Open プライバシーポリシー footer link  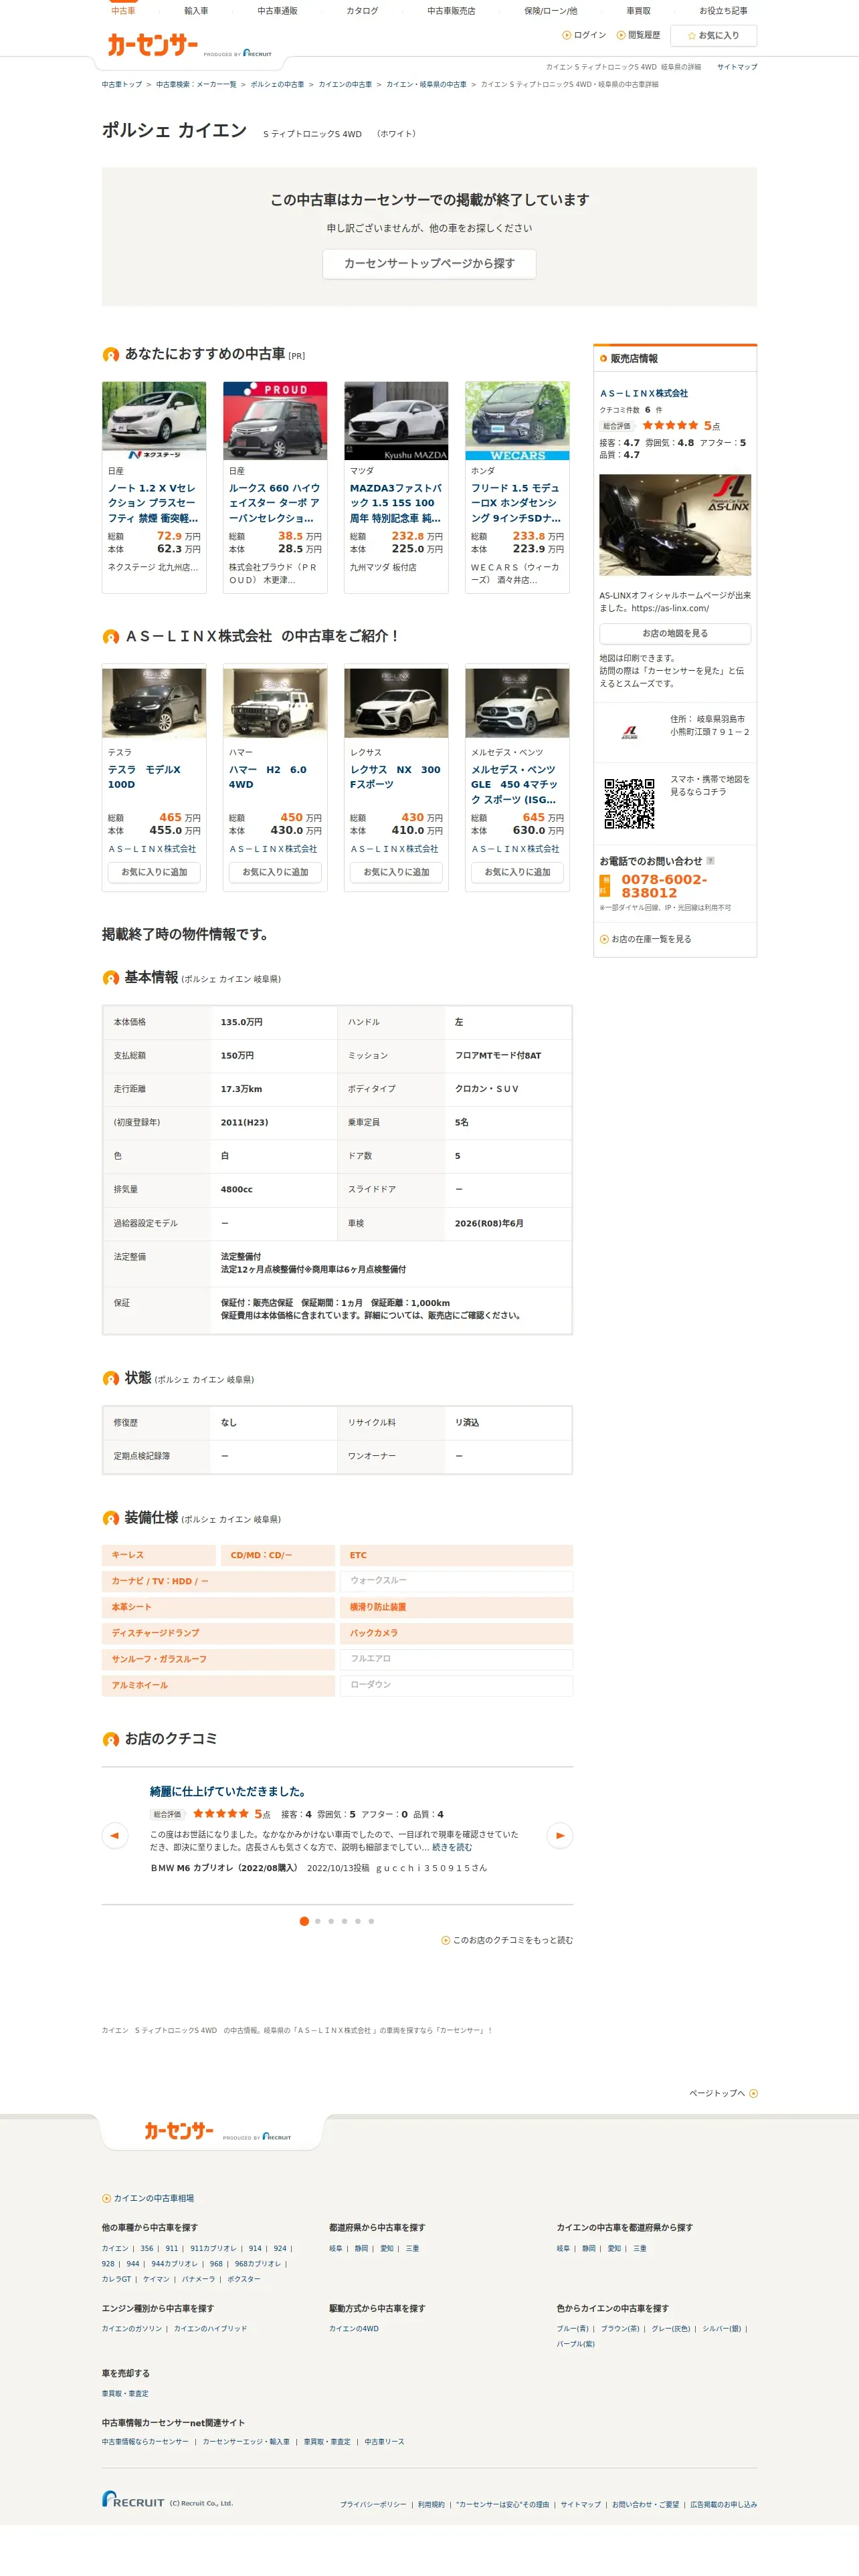[x=373, y=2505]
